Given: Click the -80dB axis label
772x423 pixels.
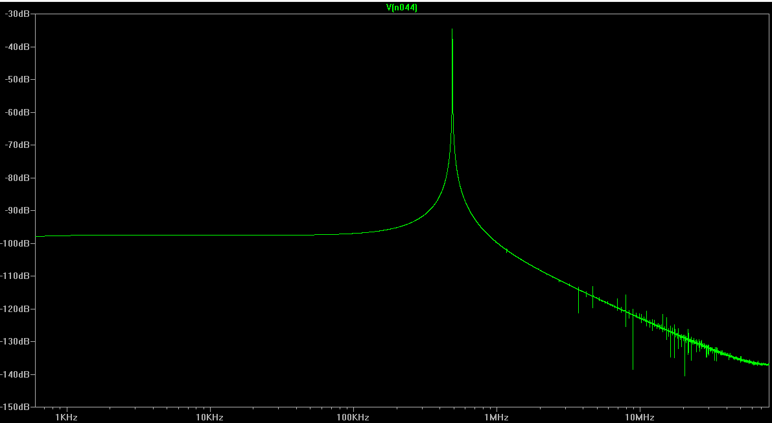Looking at the screenshot, I should pyautogui.click(x=17, y=178).
